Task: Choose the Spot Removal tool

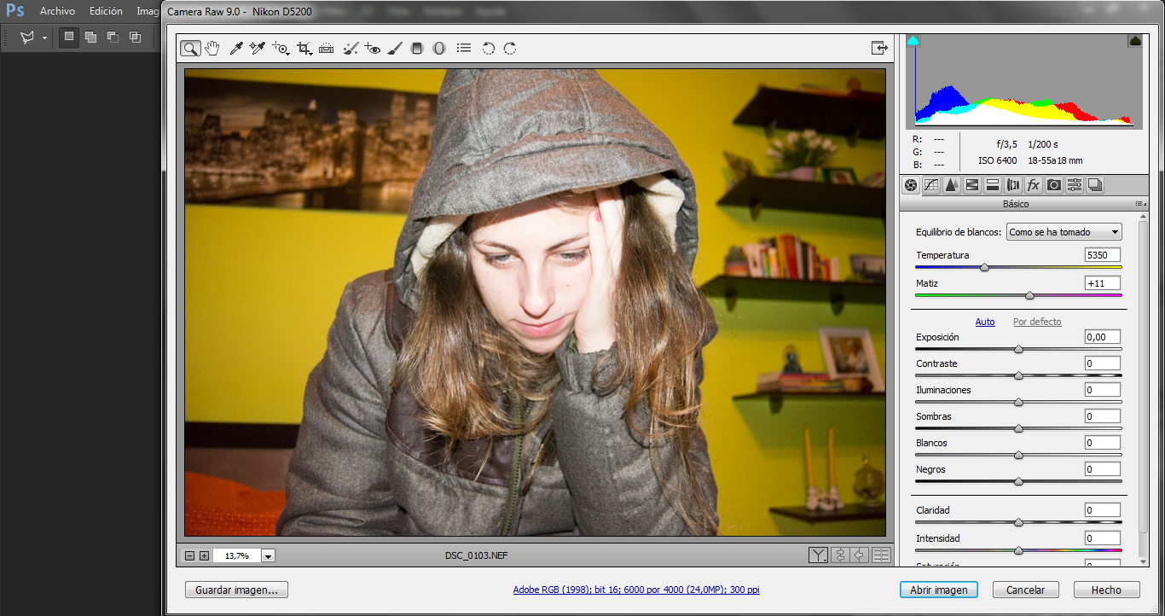Action: tap(350, 49)
